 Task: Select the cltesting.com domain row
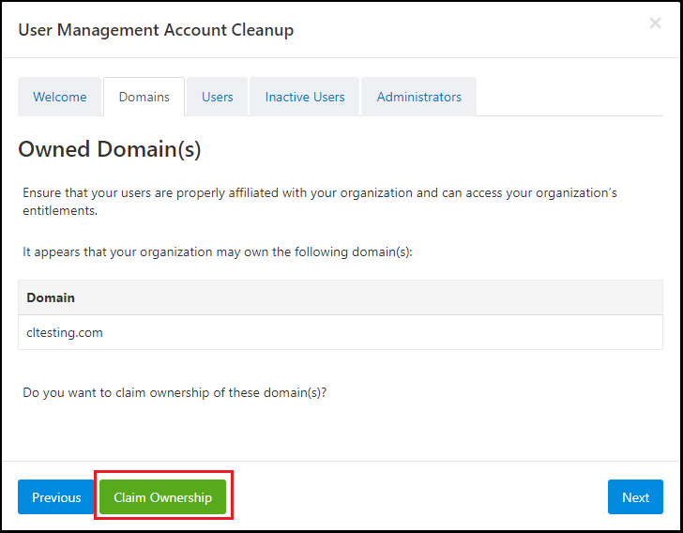click(x=341, y=332)
